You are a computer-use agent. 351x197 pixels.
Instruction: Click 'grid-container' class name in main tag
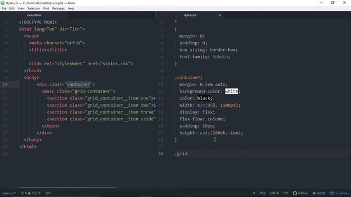click(x=92, y=91)
